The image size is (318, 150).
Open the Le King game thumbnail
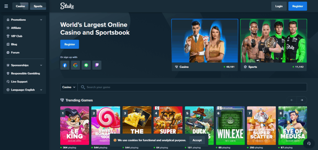pos(75,126)
